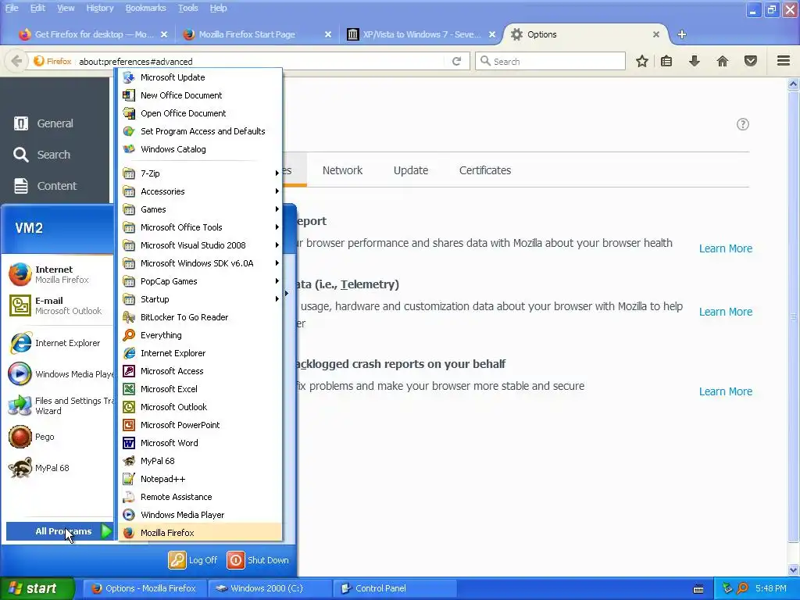Open the Firefox hamburger menu
The image size is (800, 600).
point(784,61)
